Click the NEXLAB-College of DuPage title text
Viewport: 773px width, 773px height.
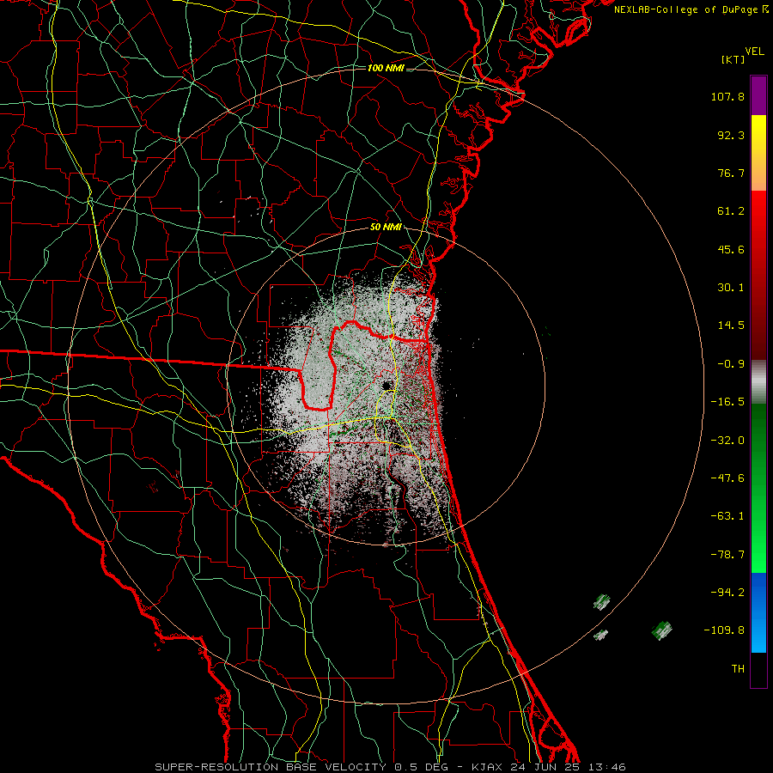[685, 9]
